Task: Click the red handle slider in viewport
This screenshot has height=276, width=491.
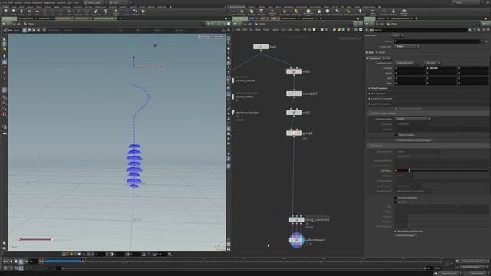Action: (36, 240)
